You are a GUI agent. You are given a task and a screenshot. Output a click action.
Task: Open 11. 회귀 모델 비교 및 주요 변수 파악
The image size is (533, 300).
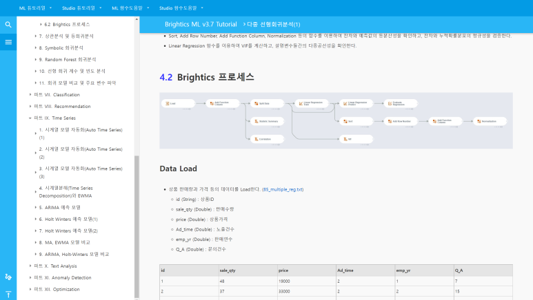pos(77,83)
